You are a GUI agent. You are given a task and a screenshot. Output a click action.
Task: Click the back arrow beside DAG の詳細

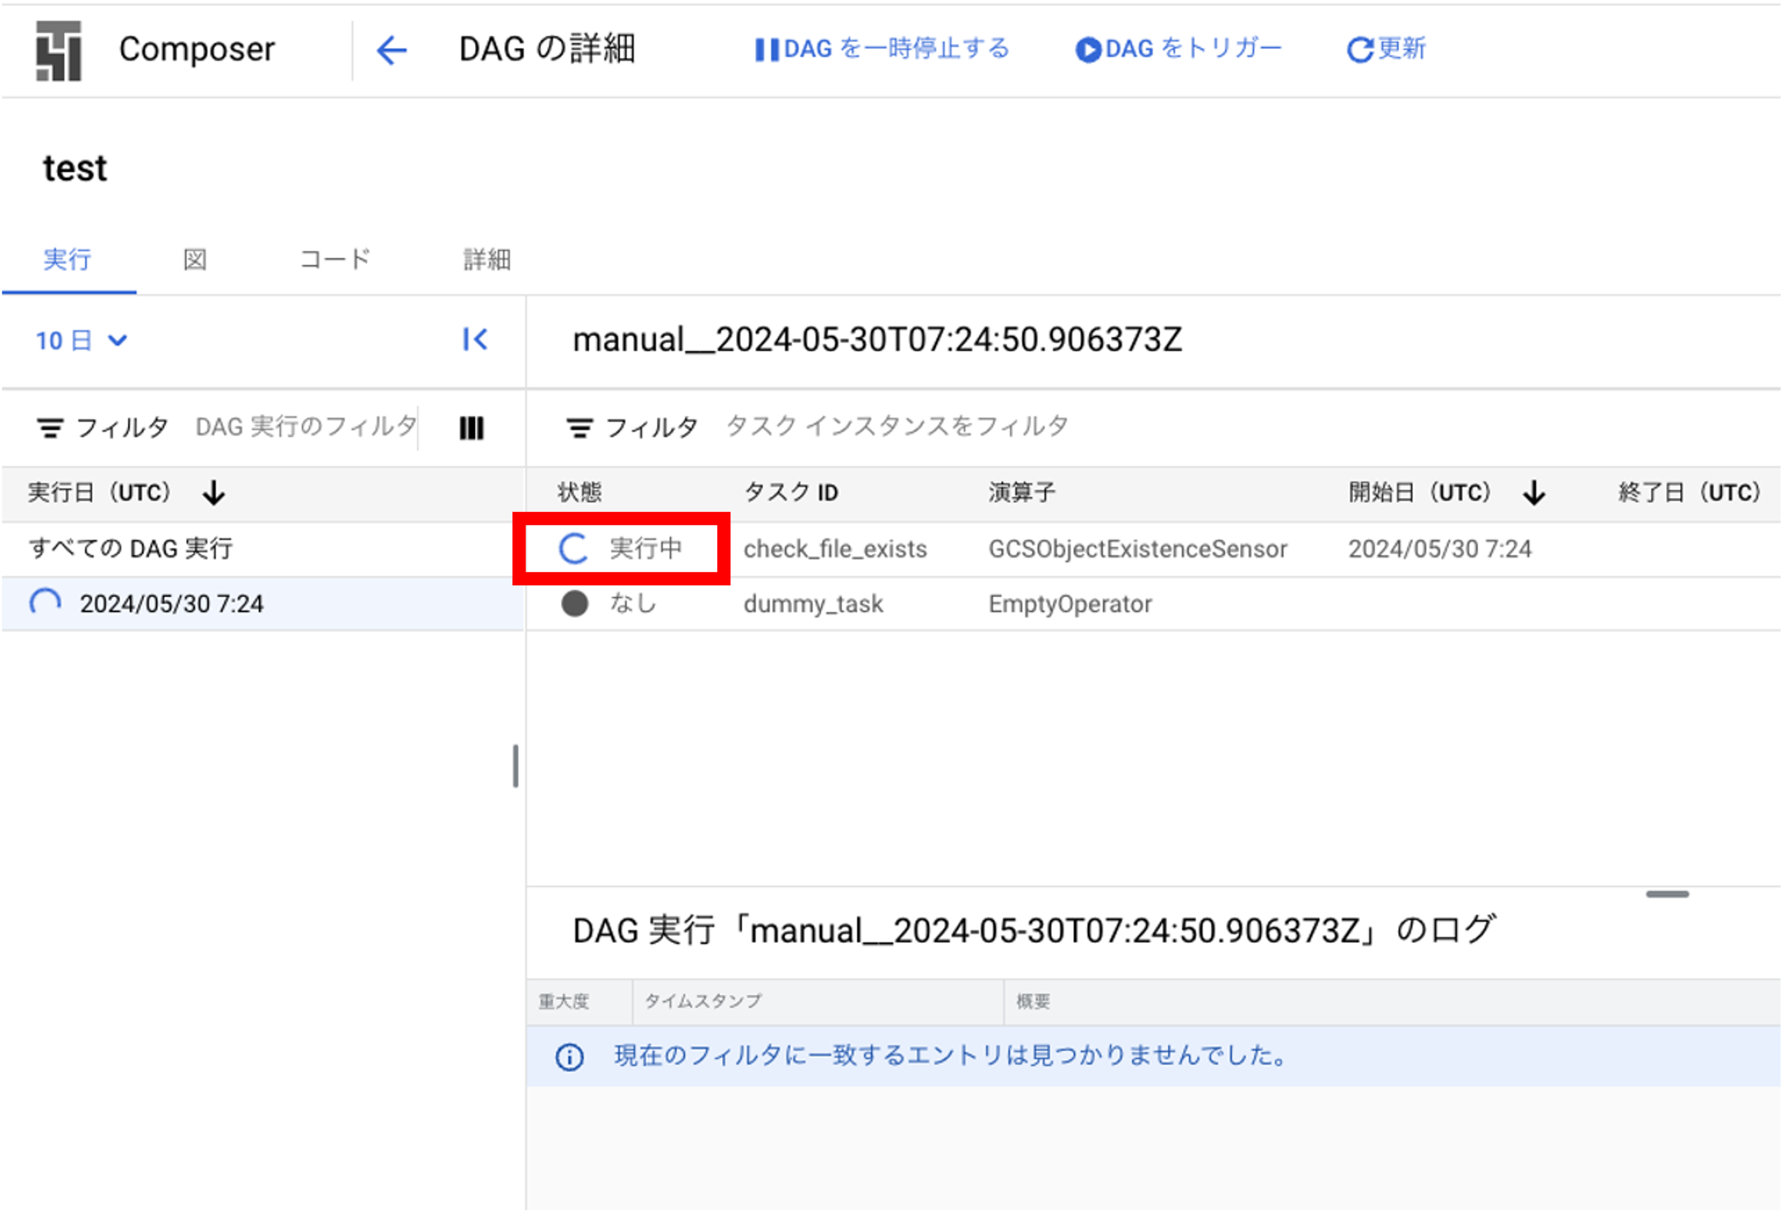click(x=392, y=49)
